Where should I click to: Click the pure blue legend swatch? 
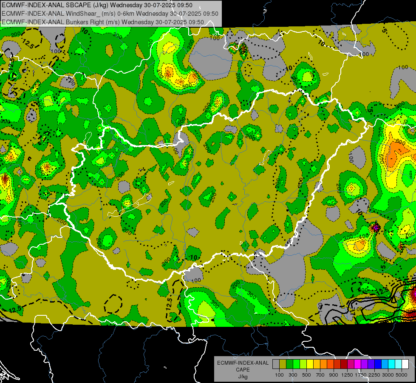(x=378, y=364)
